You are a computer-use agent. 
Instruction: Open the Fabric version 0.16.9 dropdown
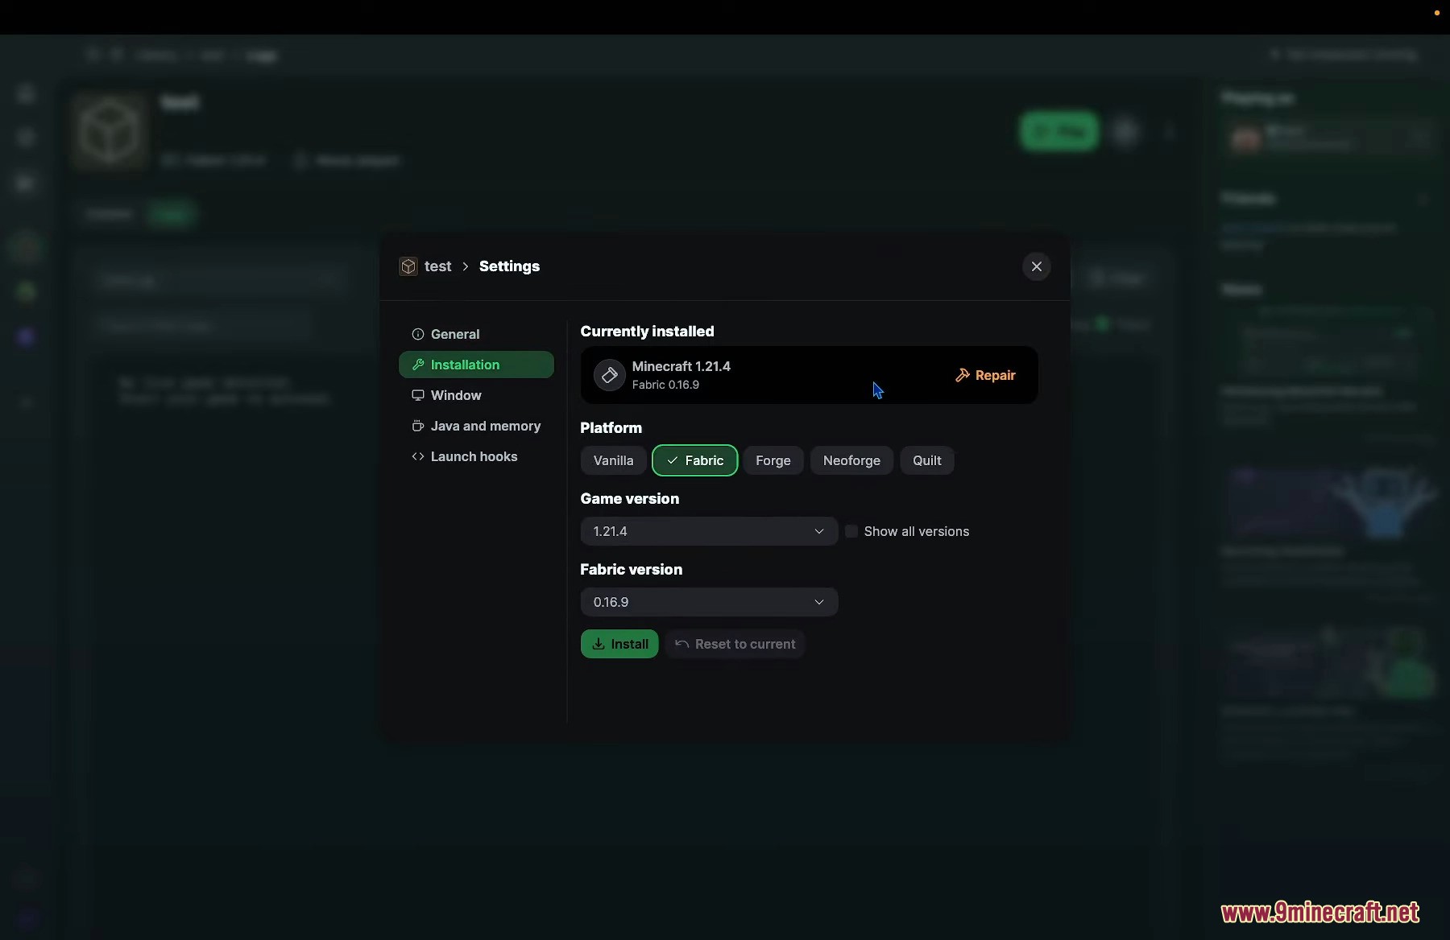[x=709, y=602]
